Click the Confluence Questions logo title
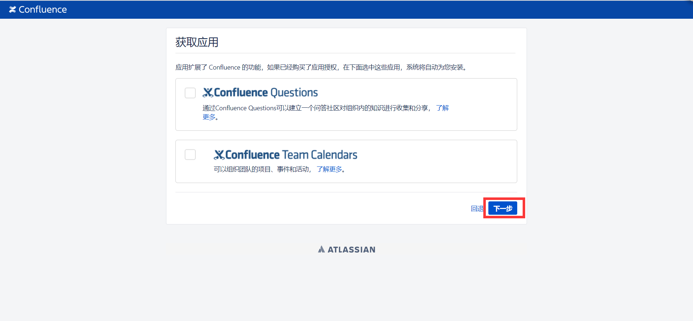 (x=260, y=93)
